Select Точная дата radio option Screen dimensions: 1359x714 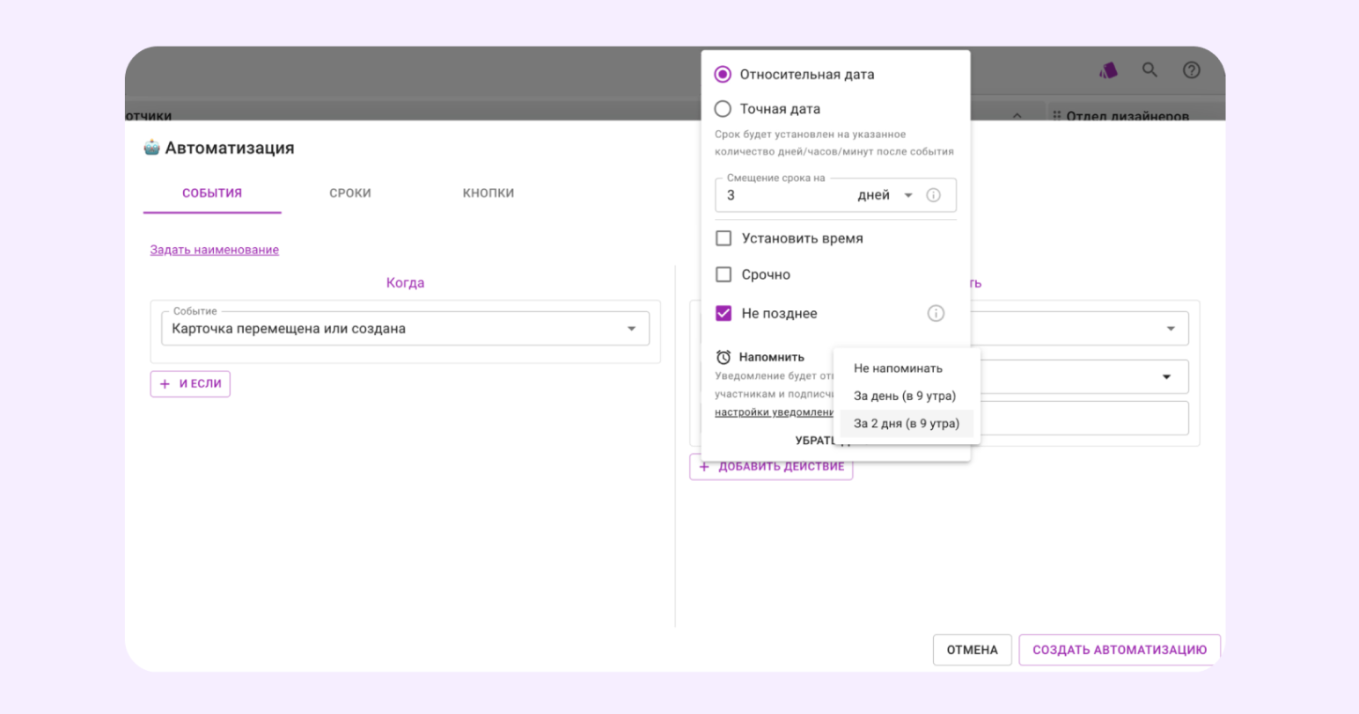click(x=723, y=109)
